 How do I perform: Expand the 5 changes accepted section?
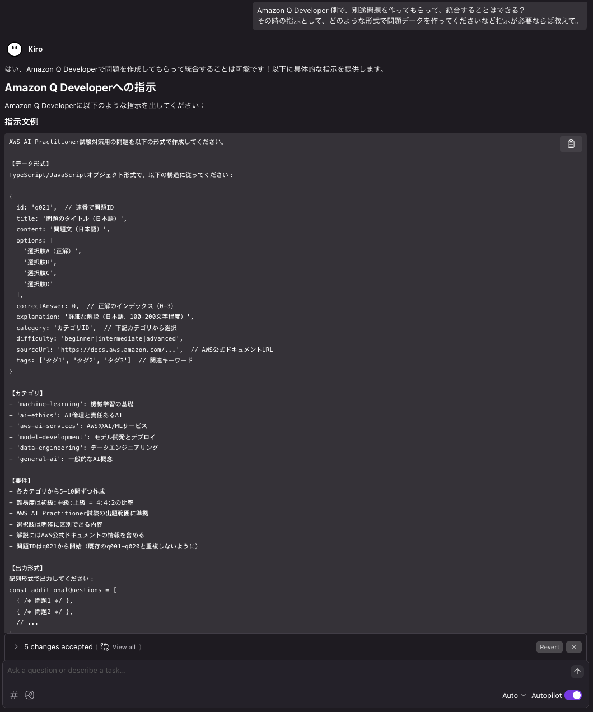16,646
